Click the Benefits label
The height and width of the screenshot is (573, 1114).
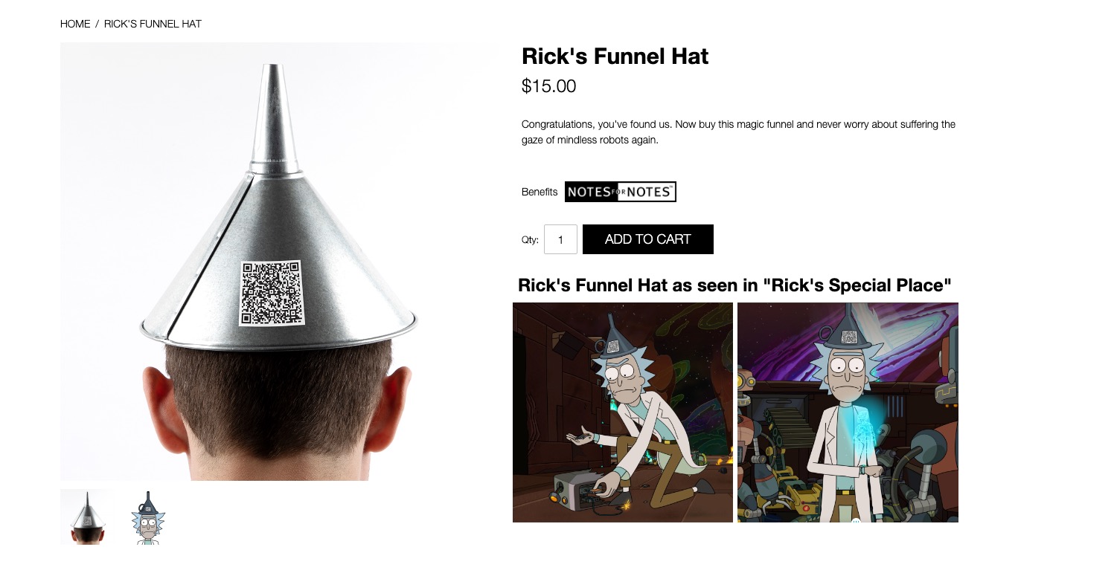540,192
